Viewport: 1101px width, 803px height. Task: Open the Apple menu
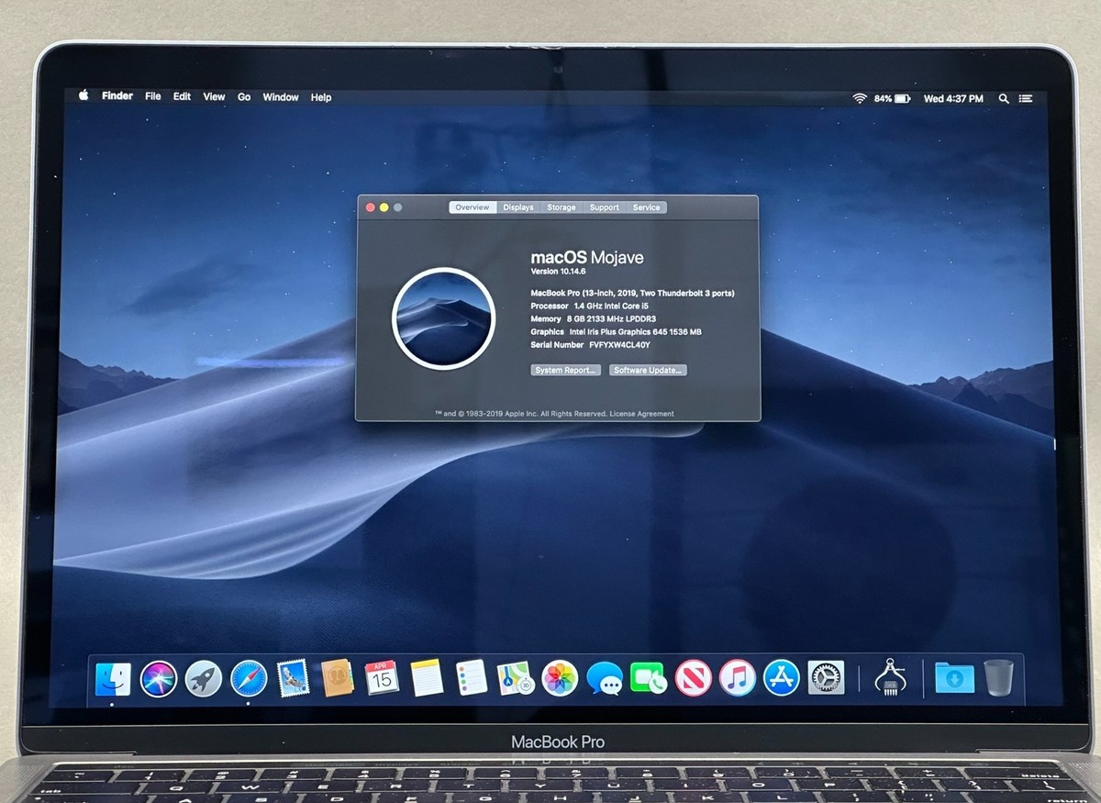(x=83, y=95)
